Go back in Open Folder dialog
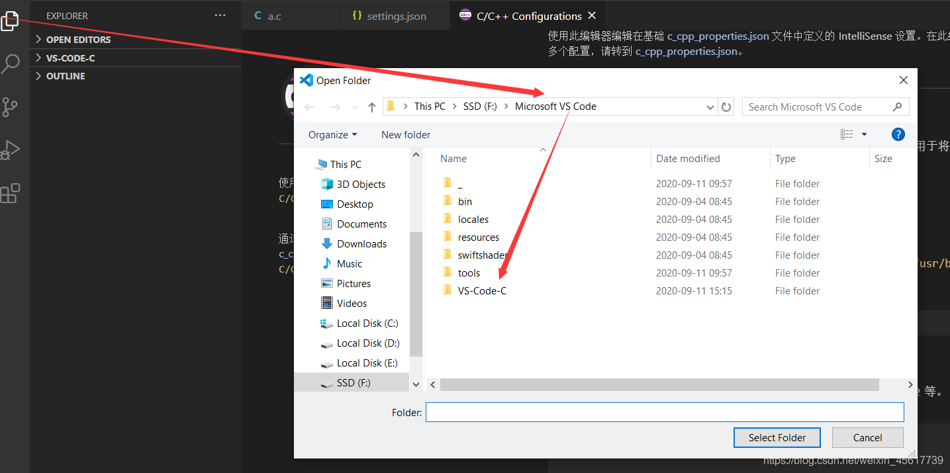950x473 pixels. coord(309,107)
